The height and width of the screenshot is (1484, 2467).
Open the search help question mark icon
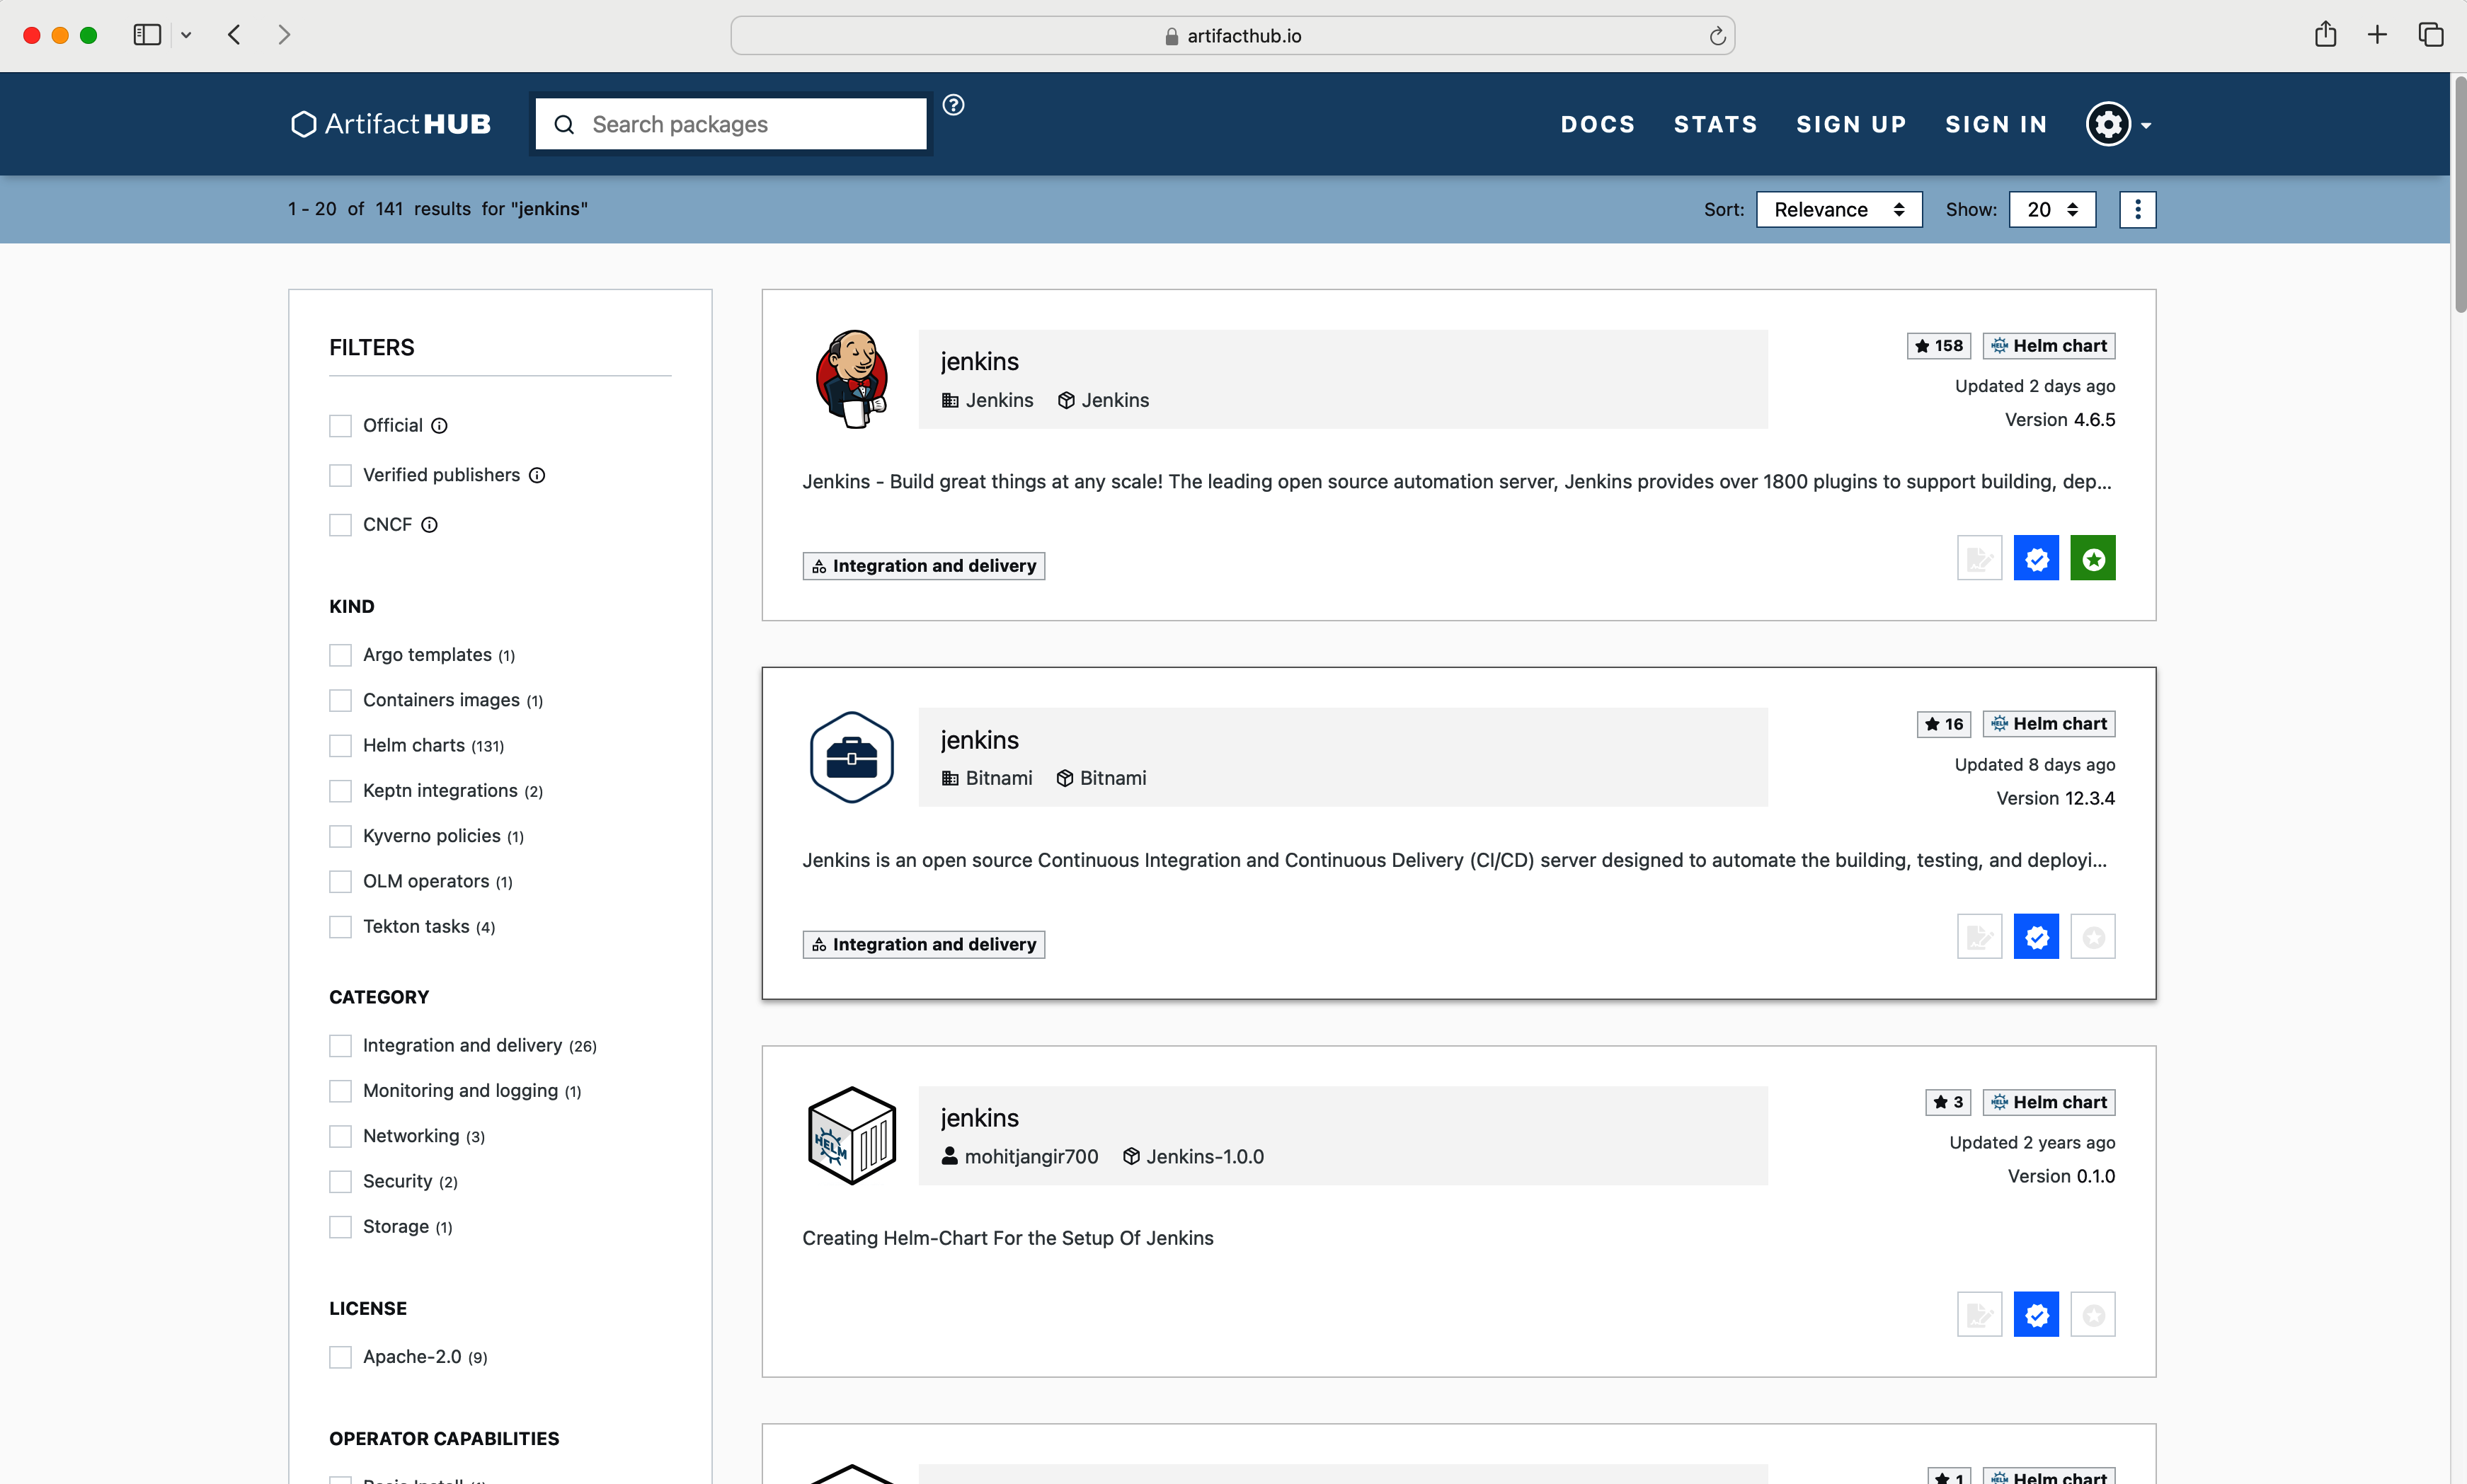pyautogui.click(x=954, y=104)
